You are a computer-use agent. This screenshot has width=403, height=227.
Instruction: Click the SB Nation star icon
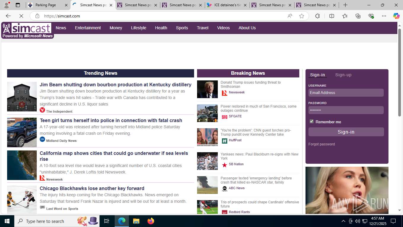coord(224,165)
